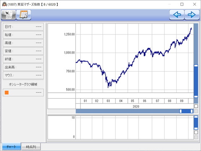Click the 500.00 price axis label

point(70,90)
